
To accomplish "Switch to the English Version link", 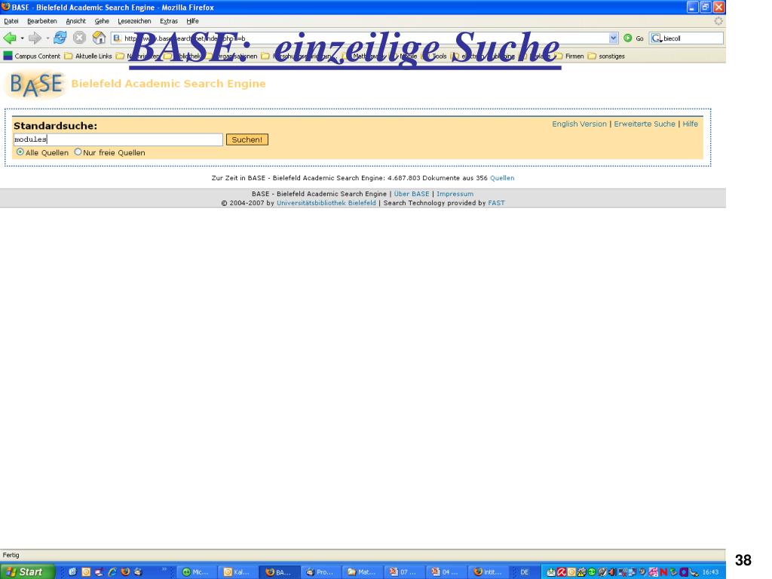I will [579, 124].
